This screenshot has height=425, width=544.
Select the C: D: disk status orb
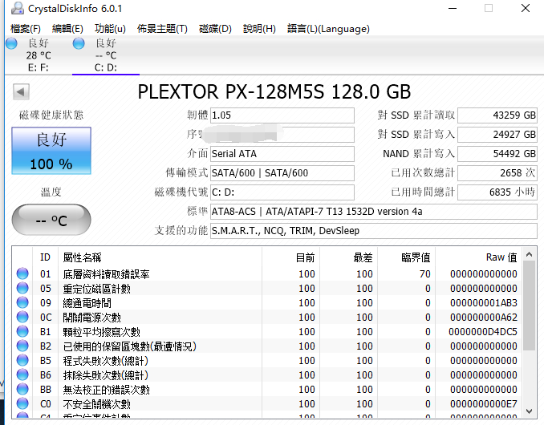[79, 43]
